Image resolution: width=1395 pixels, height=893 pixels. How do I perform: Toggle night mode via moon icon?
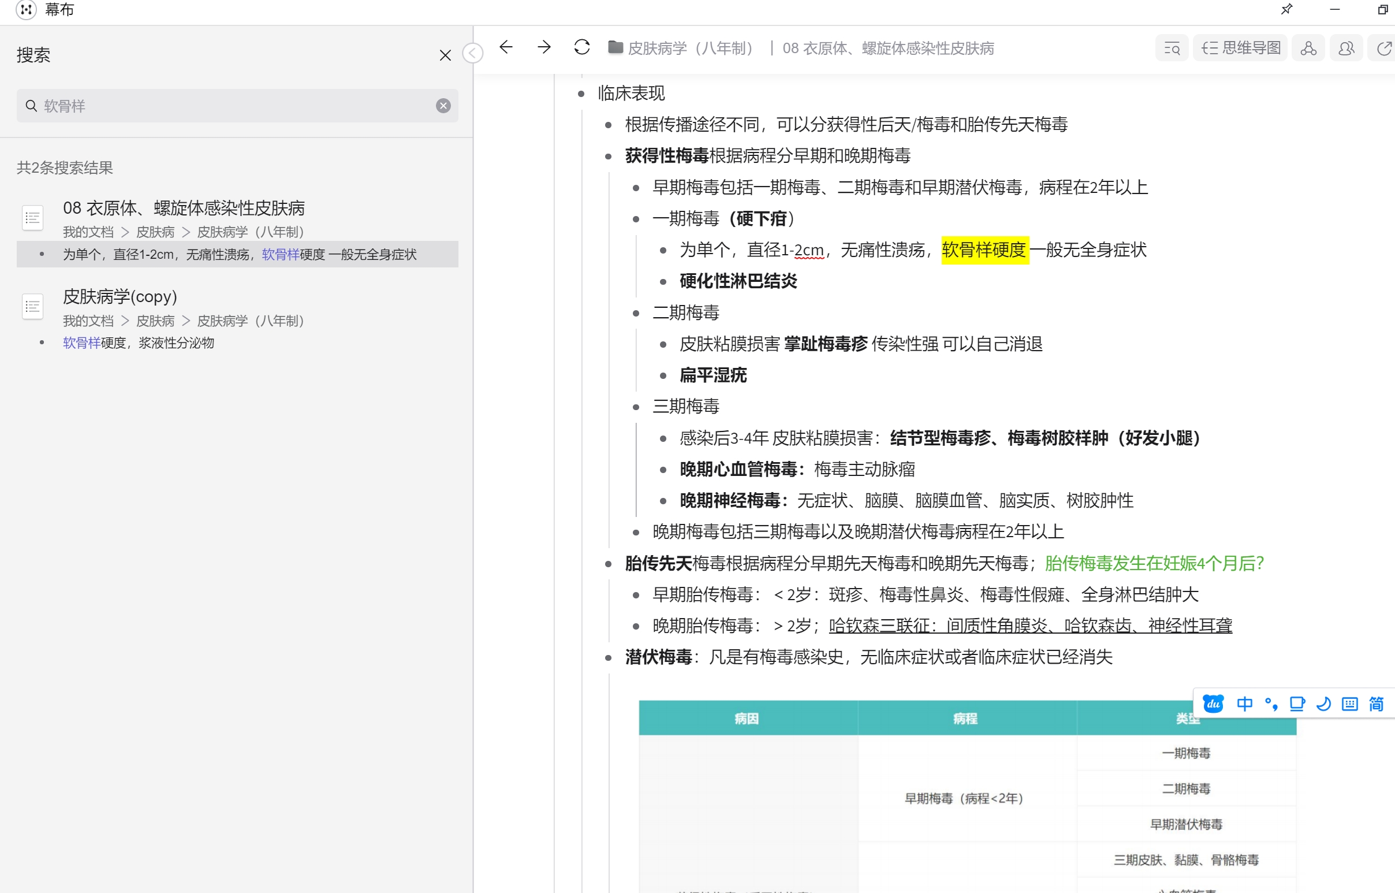[1323, 704]
